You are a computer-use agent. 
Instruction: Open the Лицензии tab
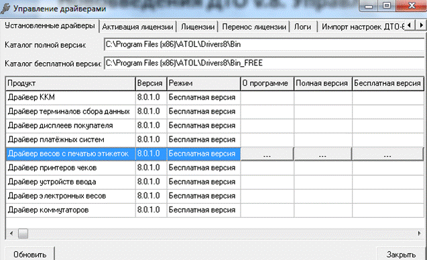[198, 27]
